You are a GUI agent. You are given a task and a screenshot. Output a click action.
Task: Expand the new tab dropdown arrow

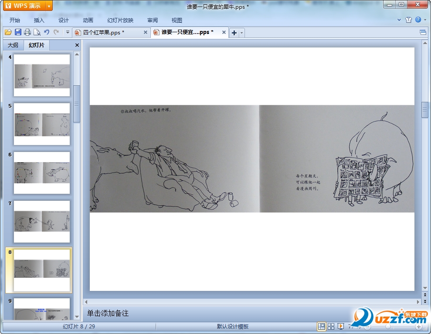[241, 33]
